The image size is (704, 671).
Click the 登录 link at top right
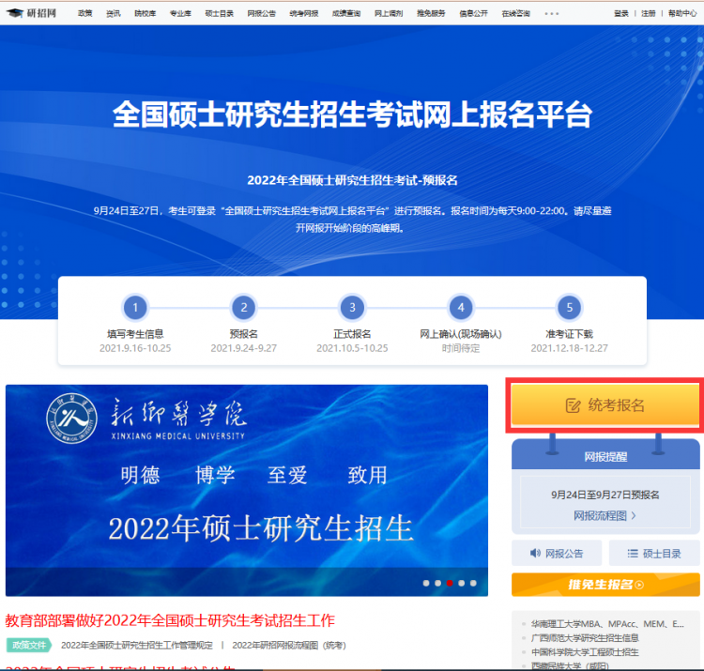pyautogui.click(x=621, y=14)
